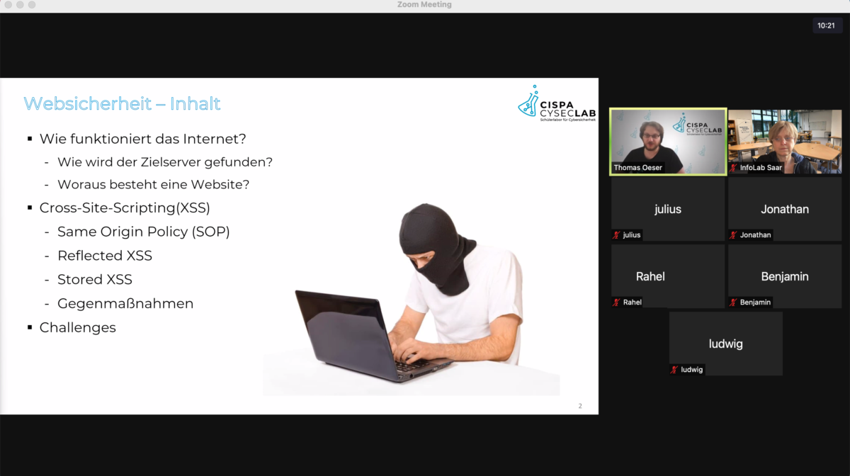Click the muted mic icon next to Rahel

(x=616, y=302)
